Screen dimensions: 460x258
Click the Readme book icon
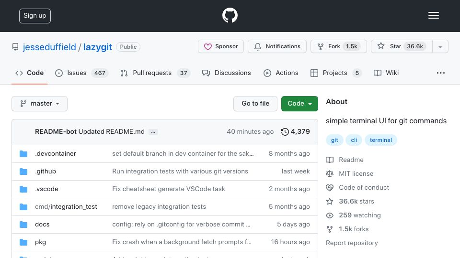tap(330, 160)
